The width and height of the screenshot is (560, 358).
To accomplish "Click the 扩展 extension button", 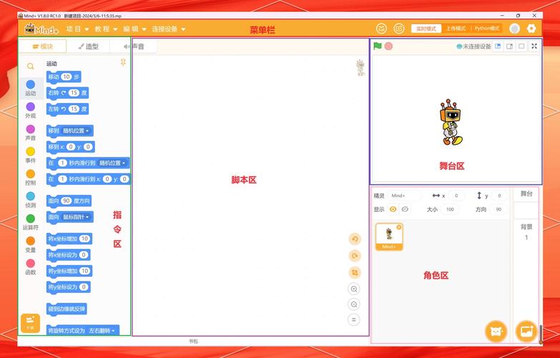I will (x=30, y=323).
